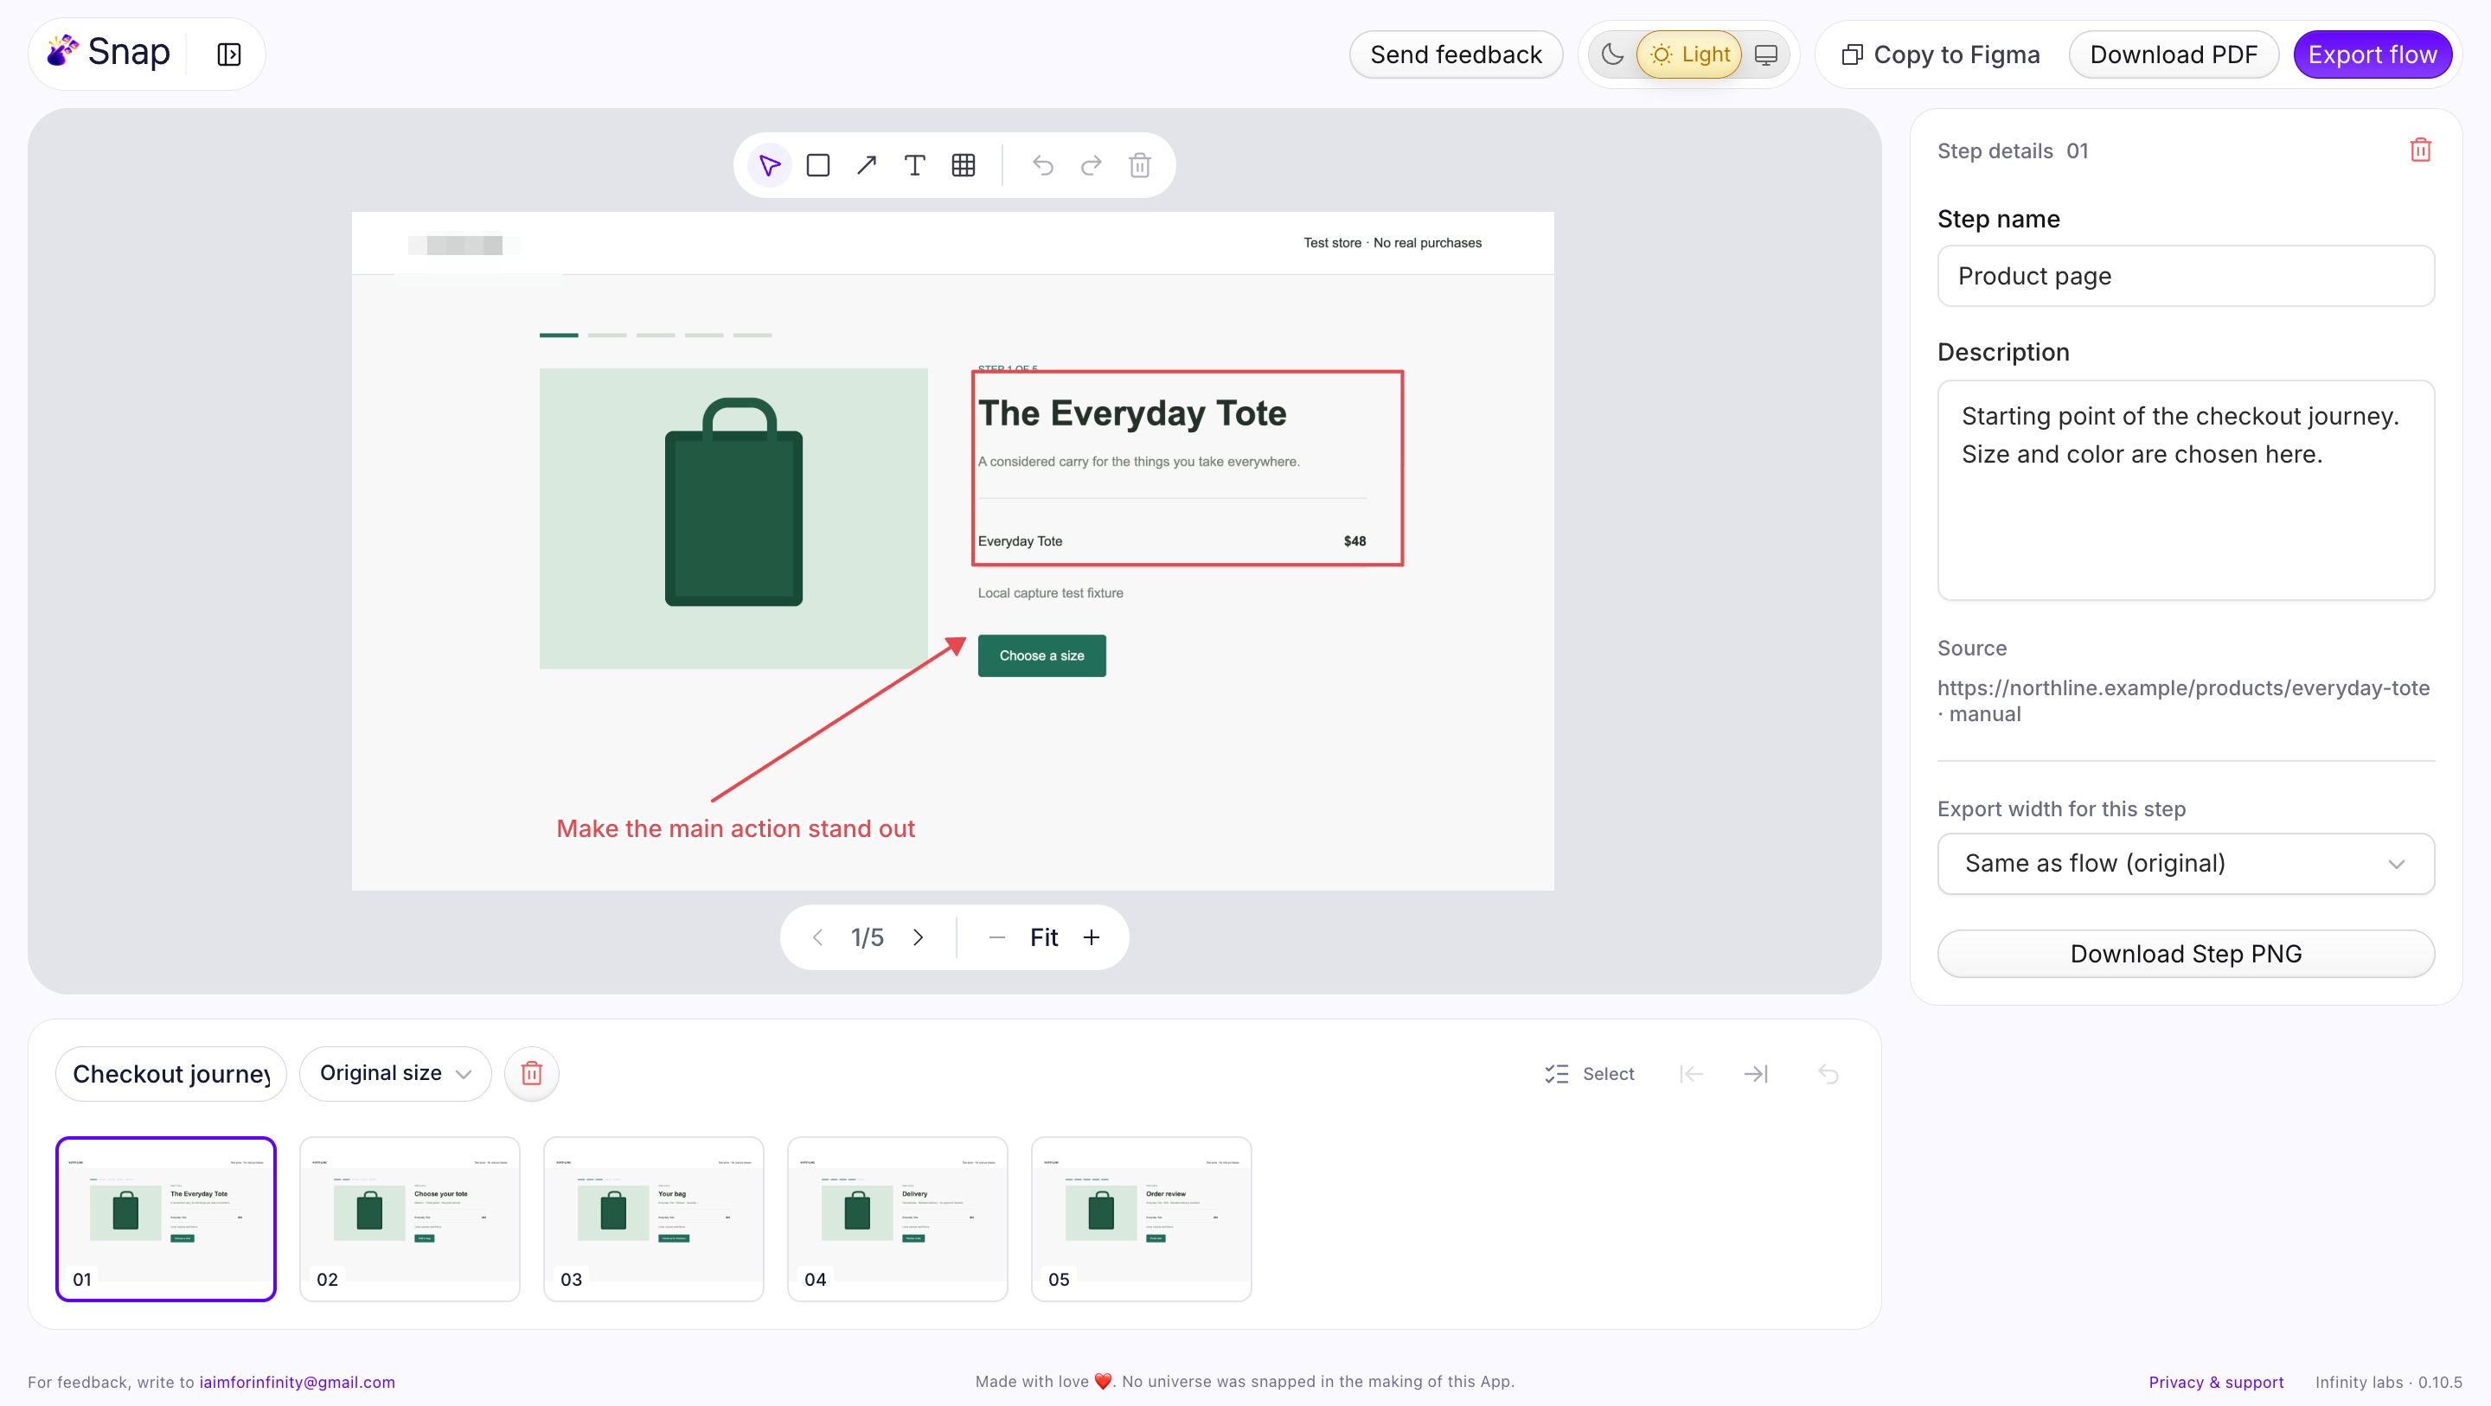Click the Export flow button

tap(2372, 54)
